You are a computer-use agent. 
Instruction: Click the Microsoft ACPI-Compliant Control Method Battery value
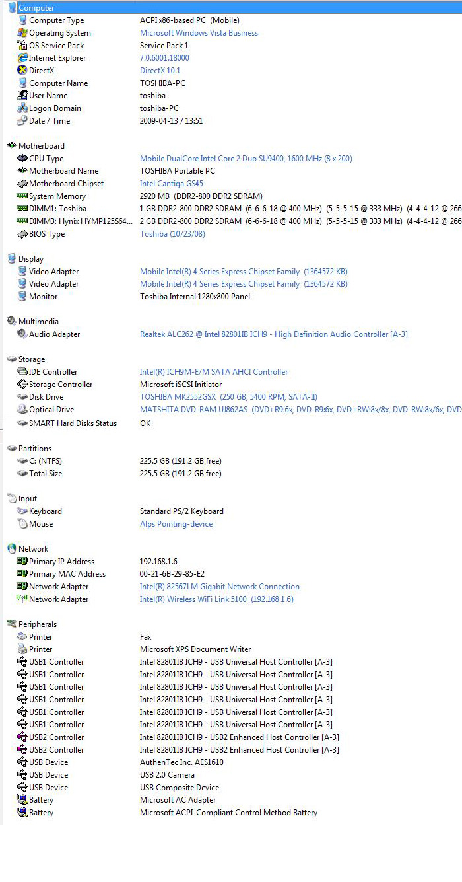point(228,813)
